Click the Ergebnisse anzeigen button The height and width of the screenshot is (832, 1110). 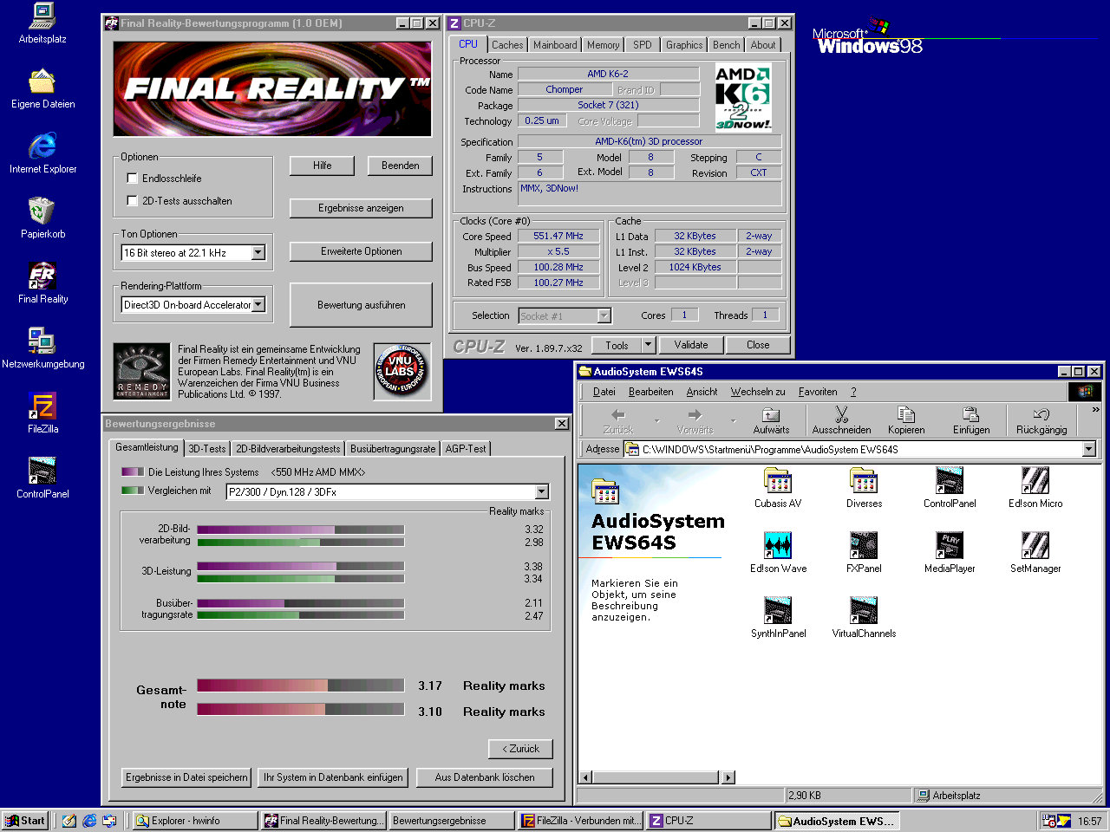point(361,208)
